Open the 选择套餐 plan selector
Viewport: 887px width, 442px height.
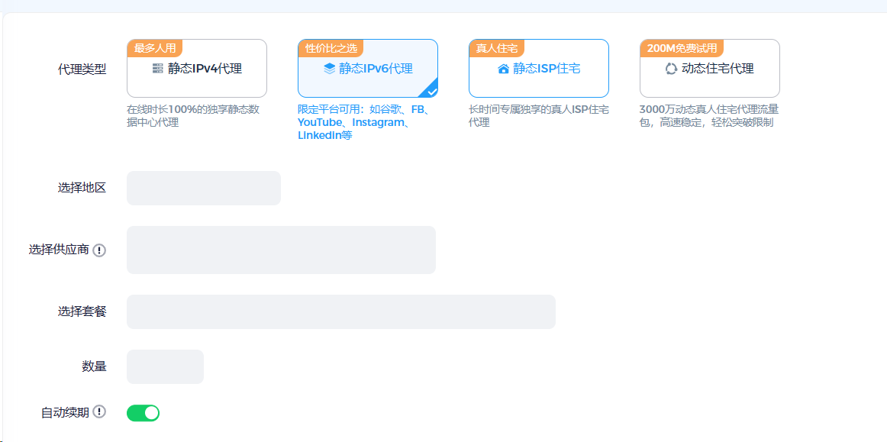point(341,311)
